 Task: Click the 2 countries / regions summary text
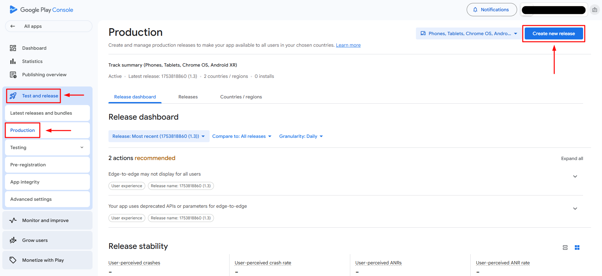point(226,76)
